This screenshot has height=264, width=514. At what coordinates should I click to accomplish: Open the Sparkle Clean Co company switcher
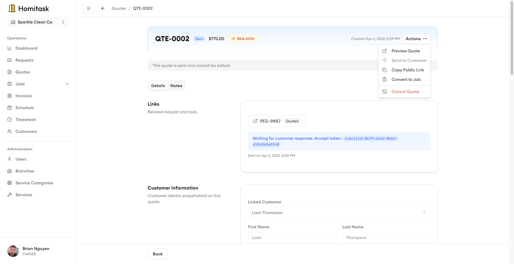[37, 22]
